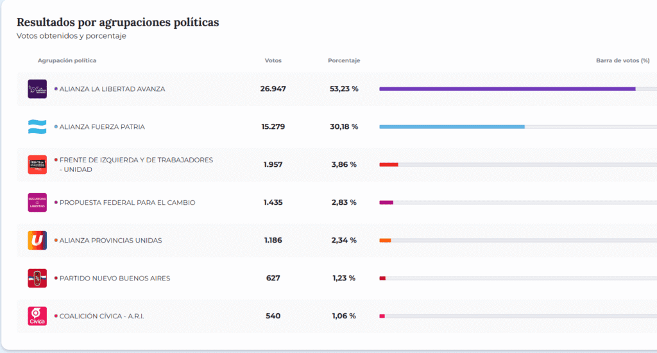Click the purple Libertad Avanza vote bar
Image resolution: width=657 pixels, height=353 pixels.
coord(507,89)
